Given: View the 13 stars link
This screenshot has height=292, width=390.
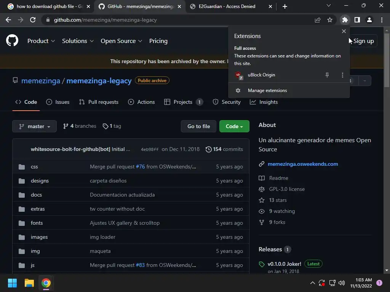Looking at the screenshot, I should tap(278, 200).
